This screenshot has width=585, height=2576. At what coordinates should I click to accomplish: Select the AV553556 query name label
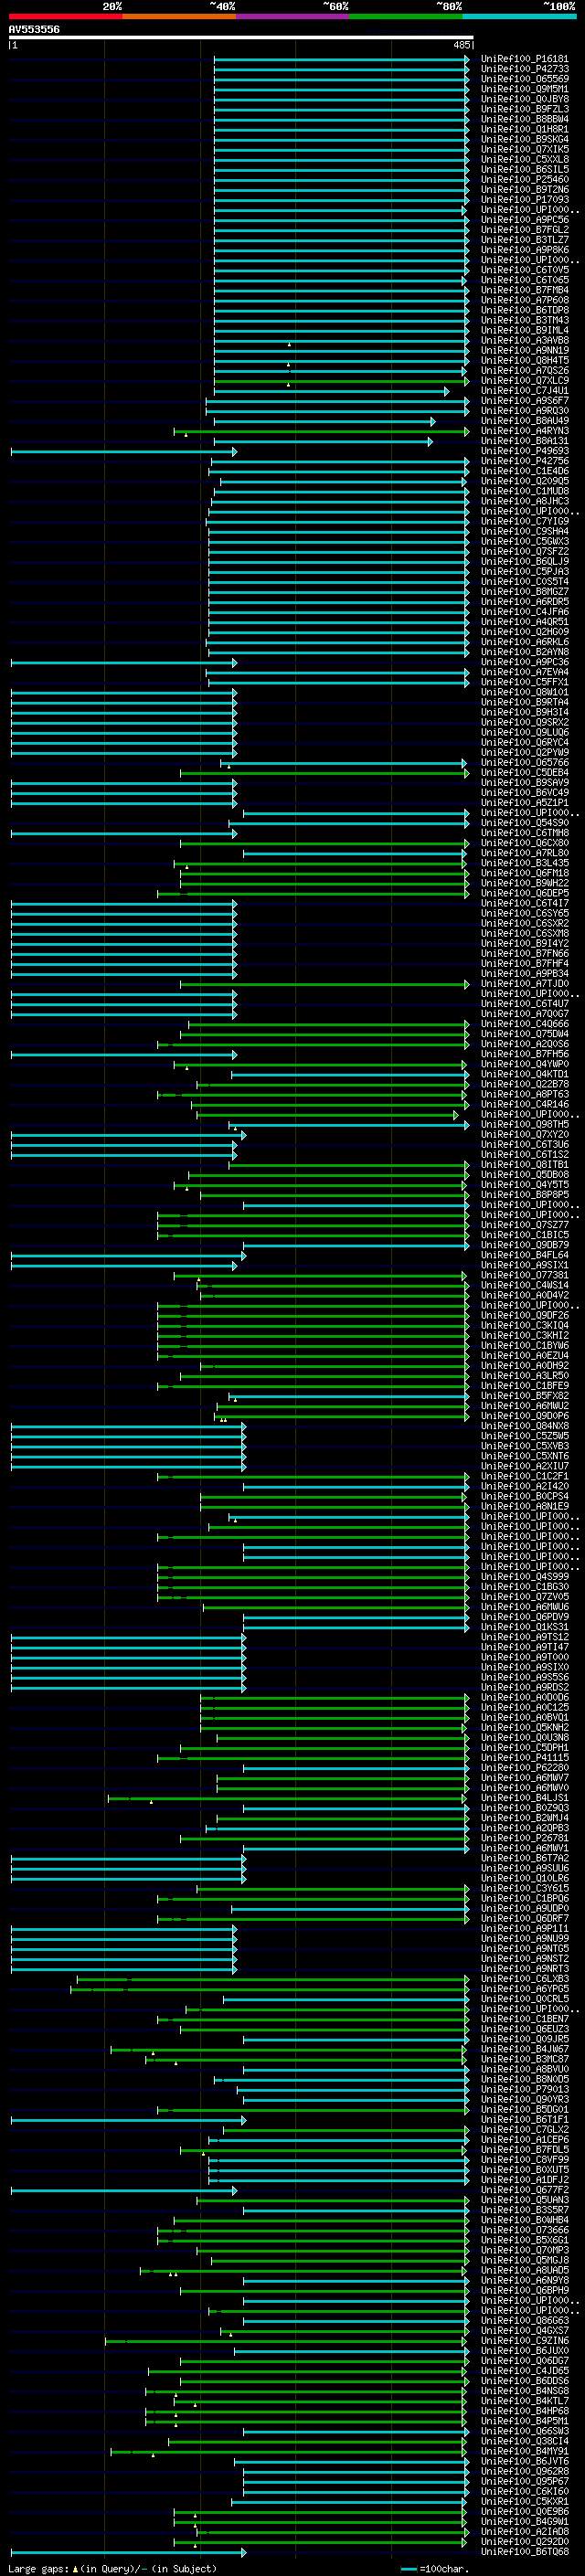34,29
